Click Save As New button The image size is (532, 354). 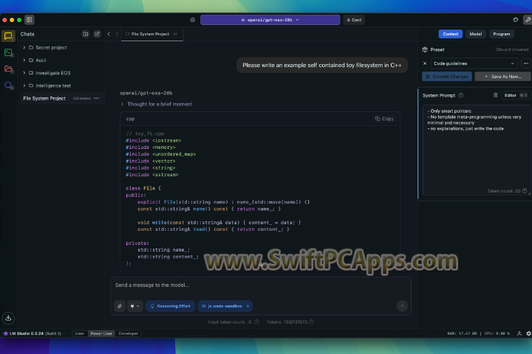pos(503,77)
